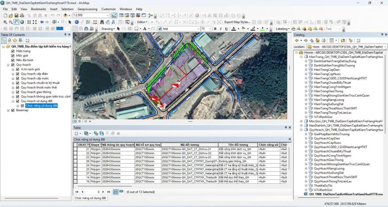388x207 pixels.
Task: Open the Drawing dropdown menu
Action: (108, 29)
